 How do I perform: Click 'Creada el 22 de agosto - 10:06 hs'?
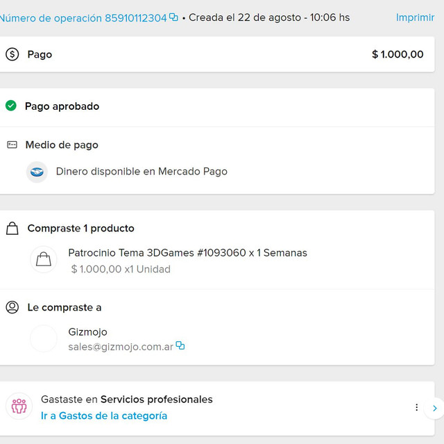(x=269, y=17)
